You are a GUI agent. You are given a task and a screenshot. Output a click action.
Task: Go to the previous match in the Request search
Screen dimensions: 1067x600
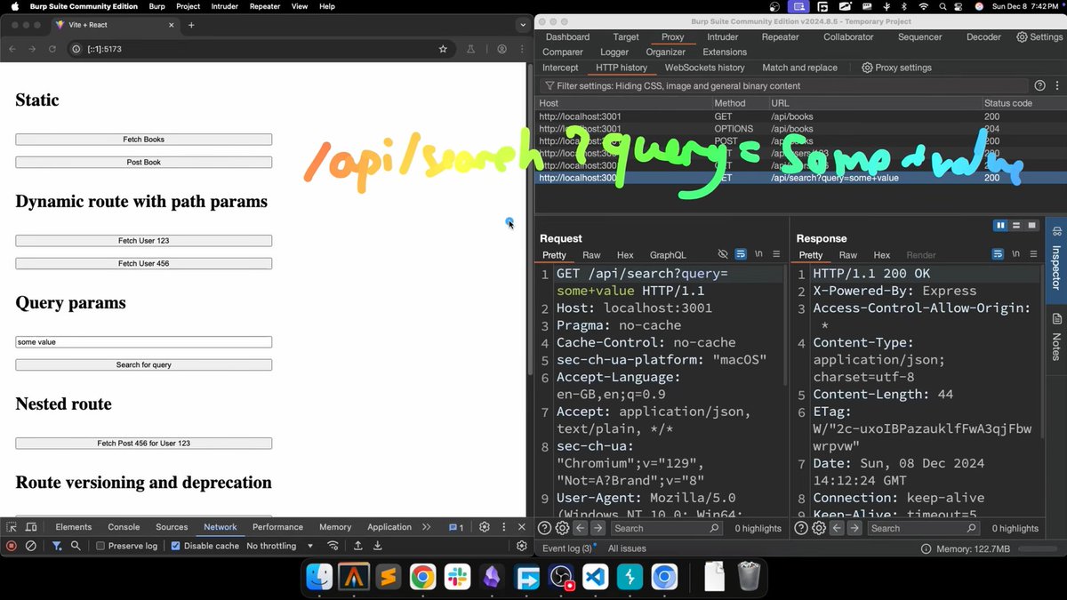click(x=579, y=528)
